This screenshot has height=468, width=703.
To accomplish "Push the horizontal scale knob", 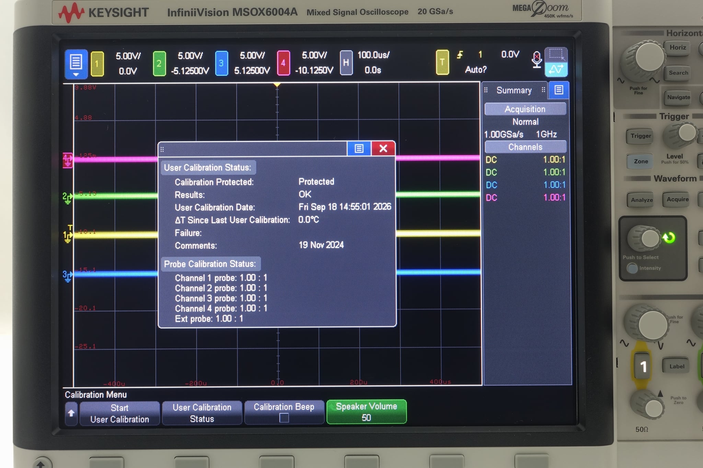I will click(x=647, y=58).
